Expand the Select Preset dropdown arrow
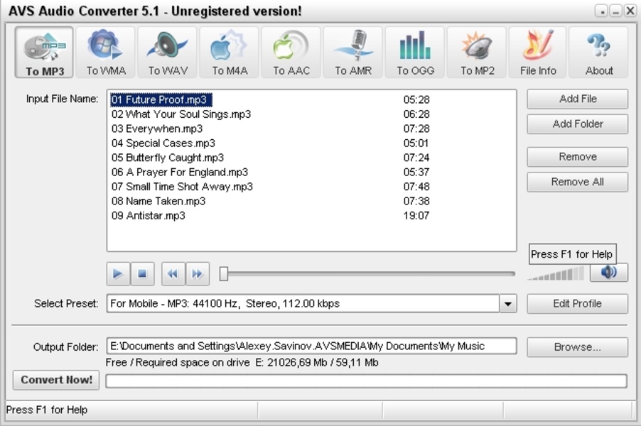 [x=507, y=304]
